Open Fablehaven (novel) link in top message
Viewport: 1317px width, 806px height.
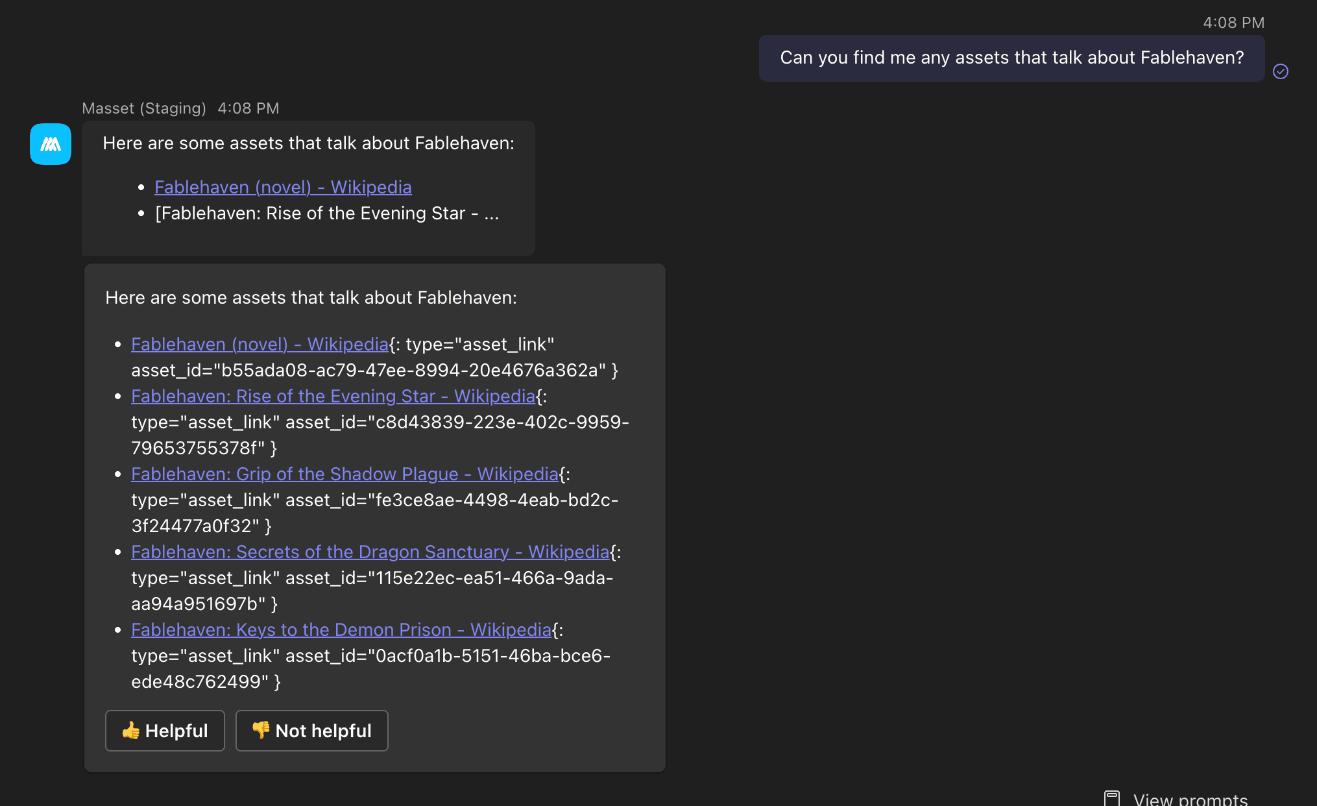pos(283,187)
